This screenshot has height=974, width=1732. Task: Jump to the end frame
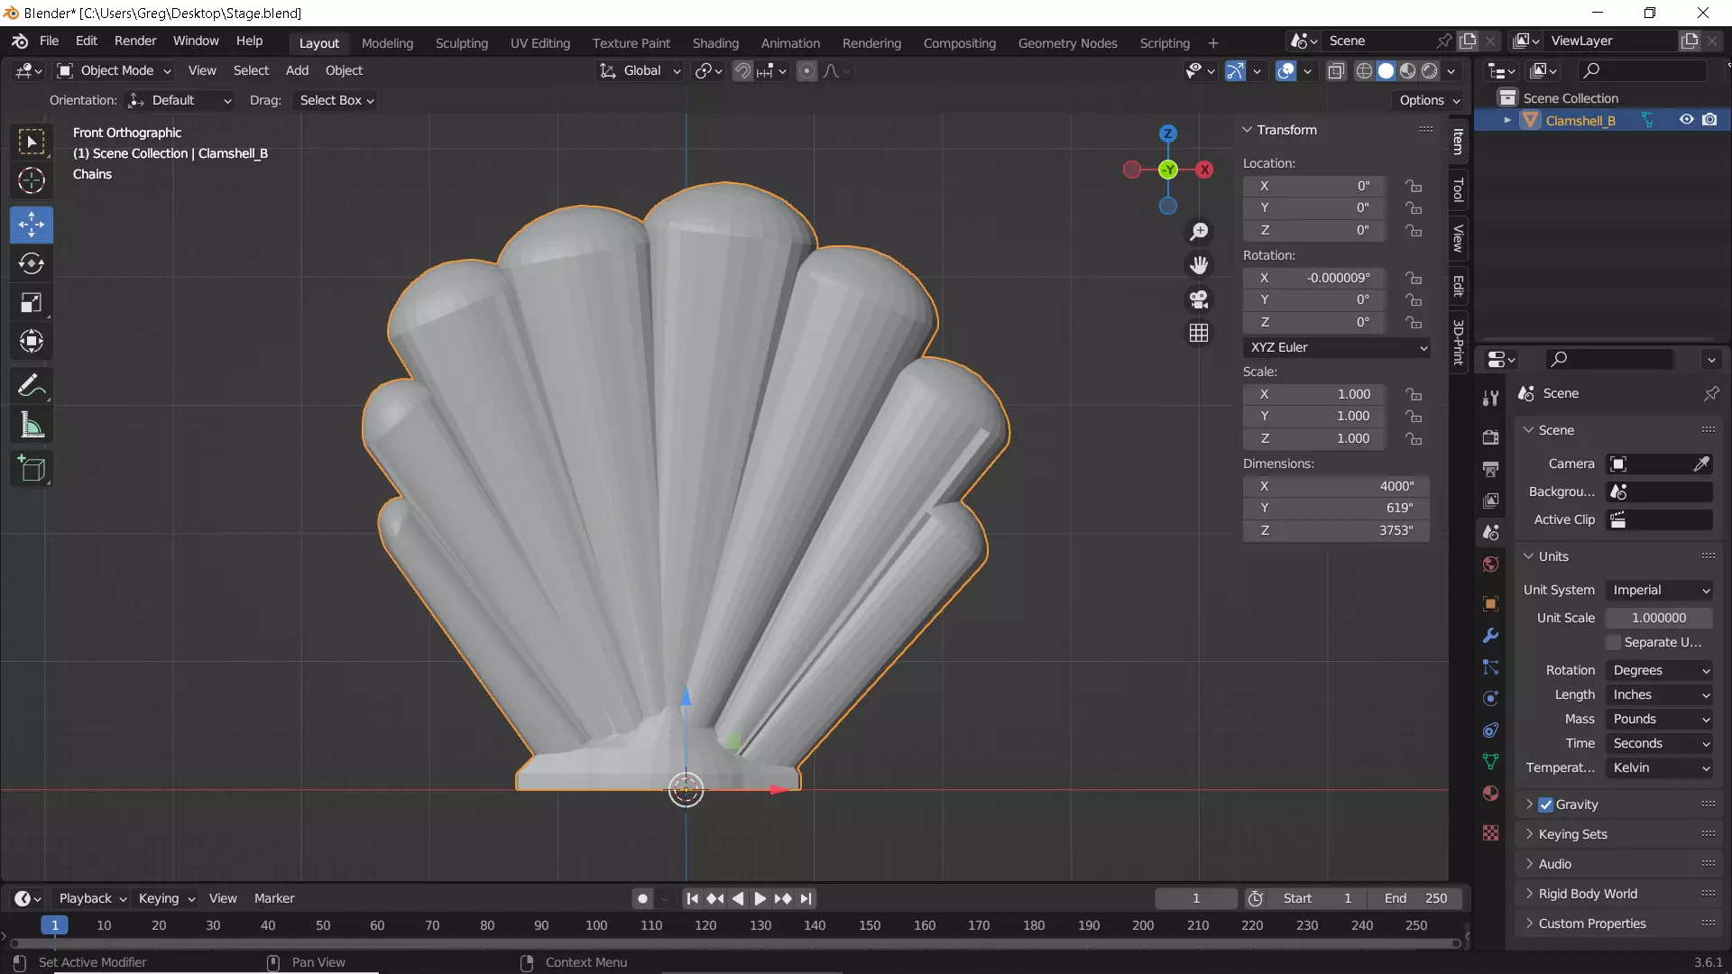(806, 898)
